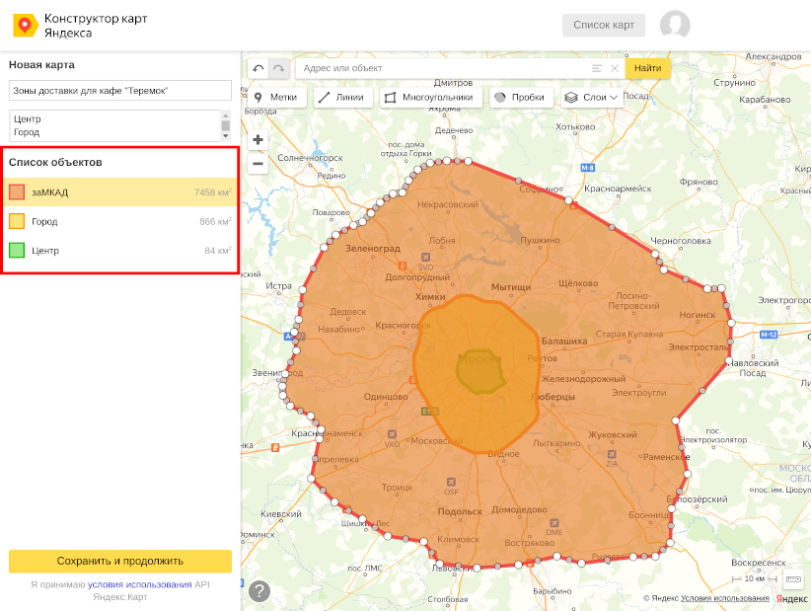Click the 866 км² area value
The height and width of the screenshot is (611, 811).
[215, 221]
